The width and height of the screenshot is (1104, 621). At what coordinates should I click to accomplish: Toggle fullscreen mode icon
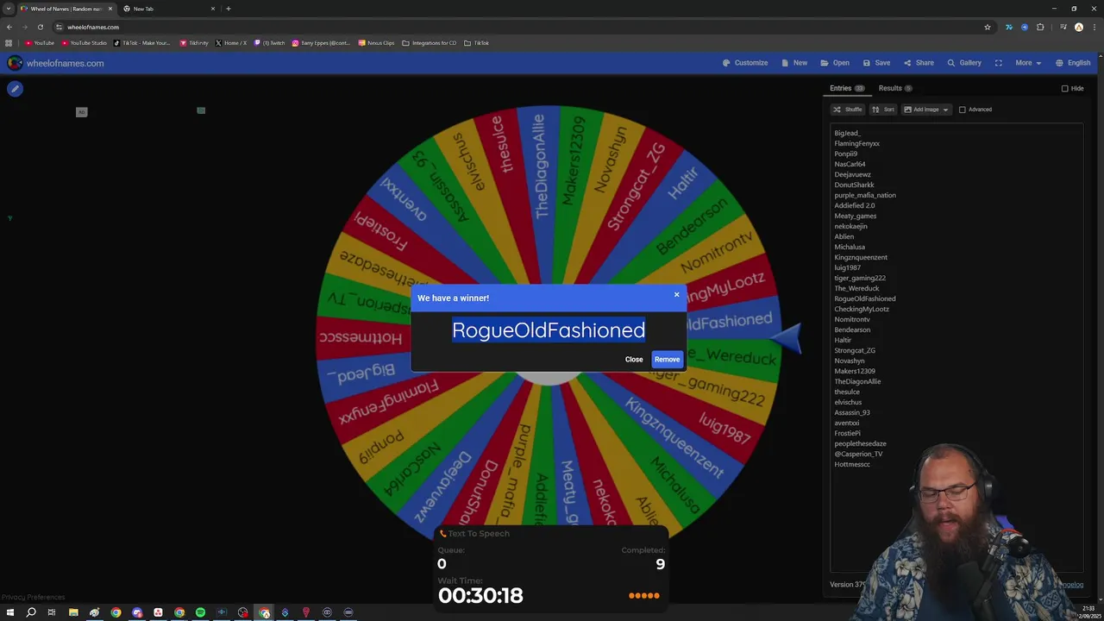point(998,63)
